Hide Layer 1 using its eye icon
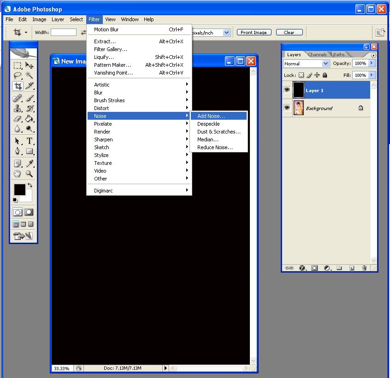Viewport: 390px width, 378px height. click(287, 90)
